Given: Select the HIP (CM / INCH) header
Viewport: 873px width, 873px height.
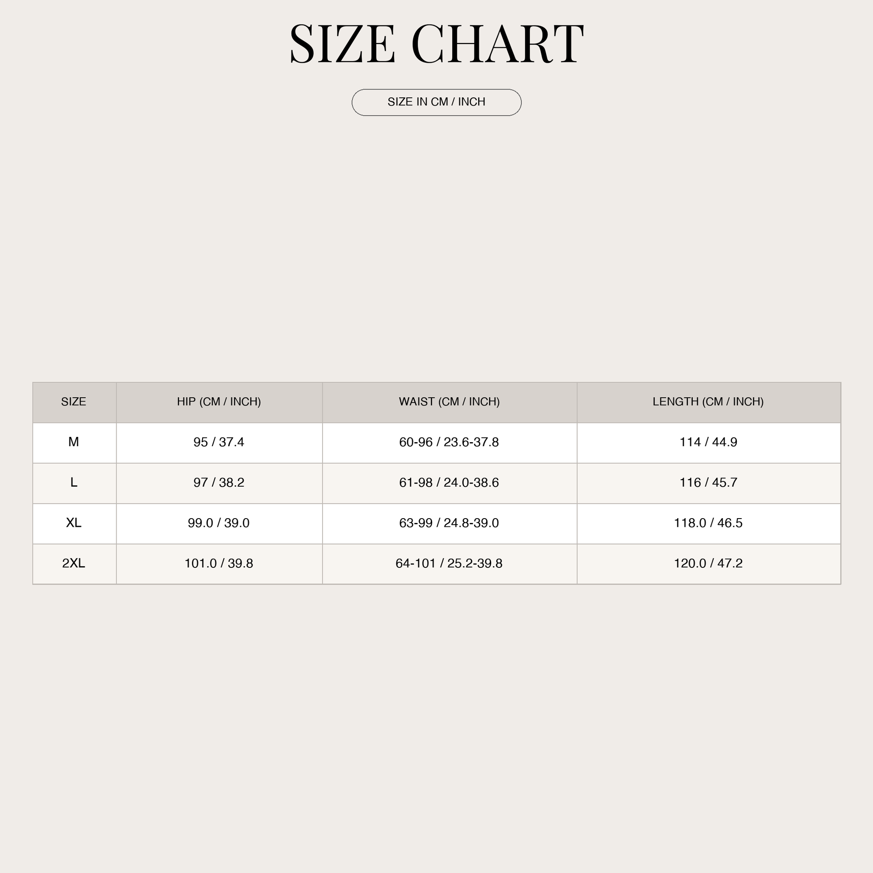Looking at the screenshot, I should click(219, 402).
